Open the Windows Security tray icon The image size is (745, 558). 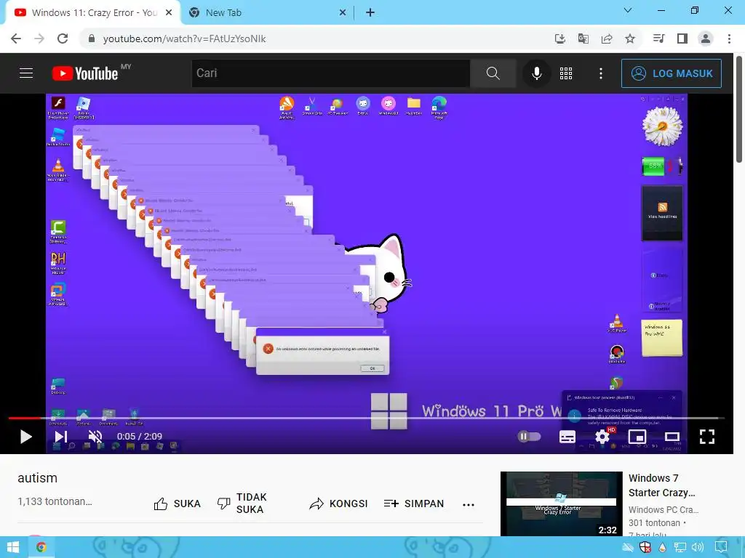point(645,548)
